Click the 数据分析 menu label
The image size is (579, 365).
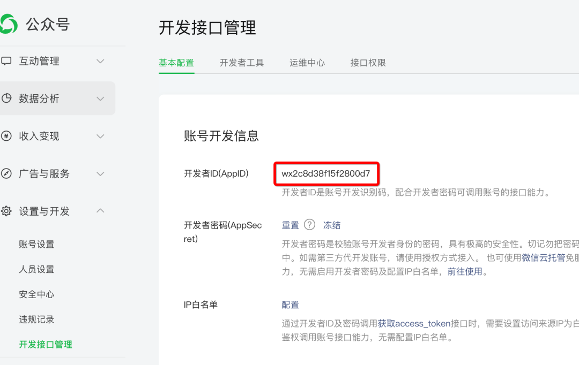point(39,99)
